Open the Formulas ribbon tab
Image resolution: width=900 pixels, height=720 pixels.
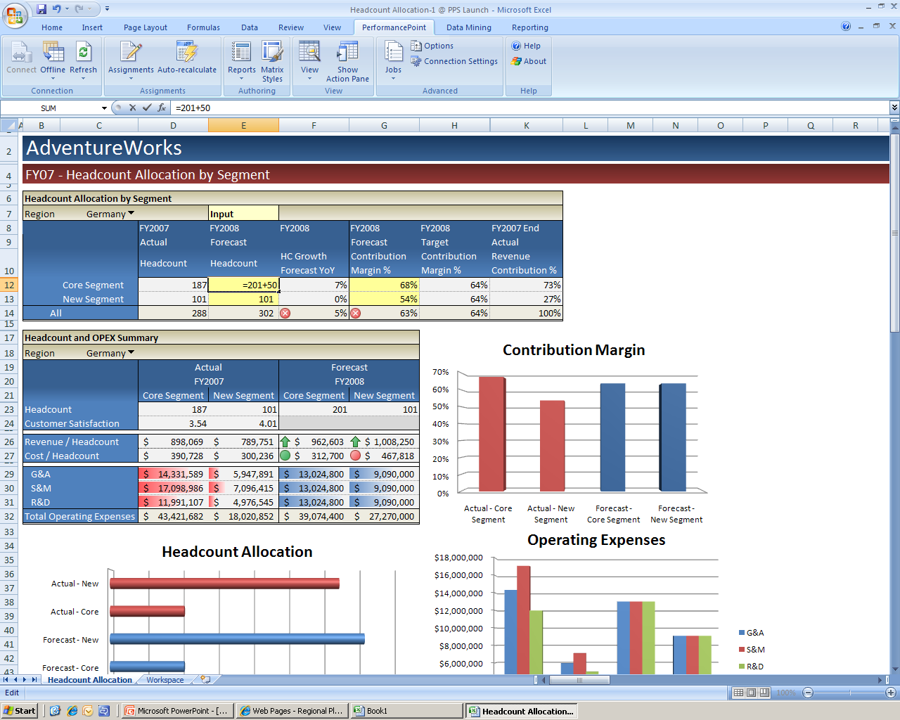[203, 27]
